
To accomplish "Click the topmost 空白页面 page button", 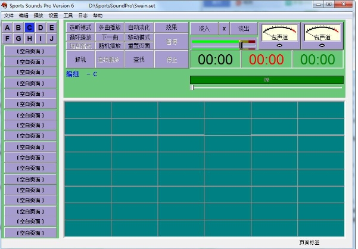I will (x=30, y=51).
